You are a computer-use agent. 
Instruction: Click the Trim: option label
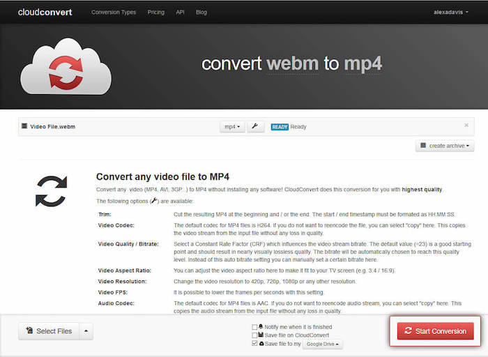(x=105, y=215)
